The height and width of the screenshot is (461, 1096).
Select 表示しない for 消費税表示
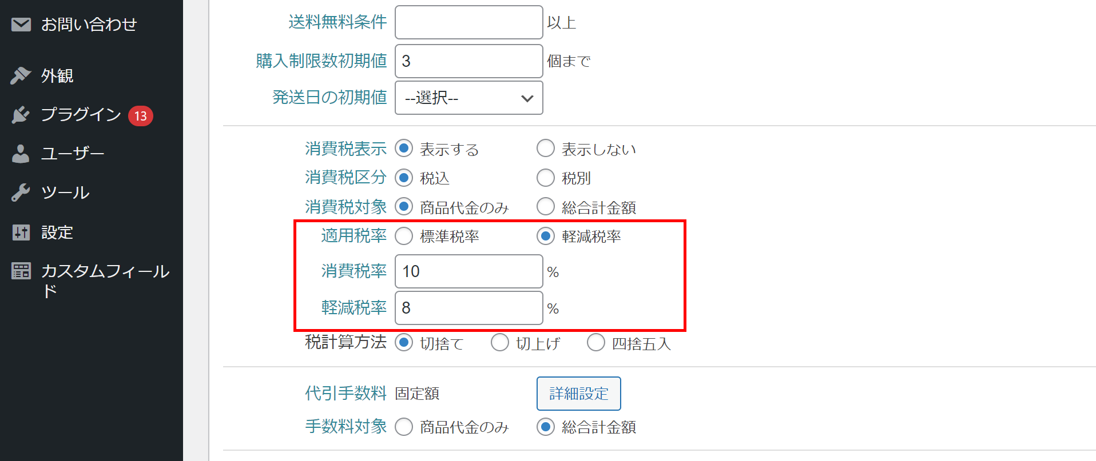pyautogui.click(x=546, y=149)
